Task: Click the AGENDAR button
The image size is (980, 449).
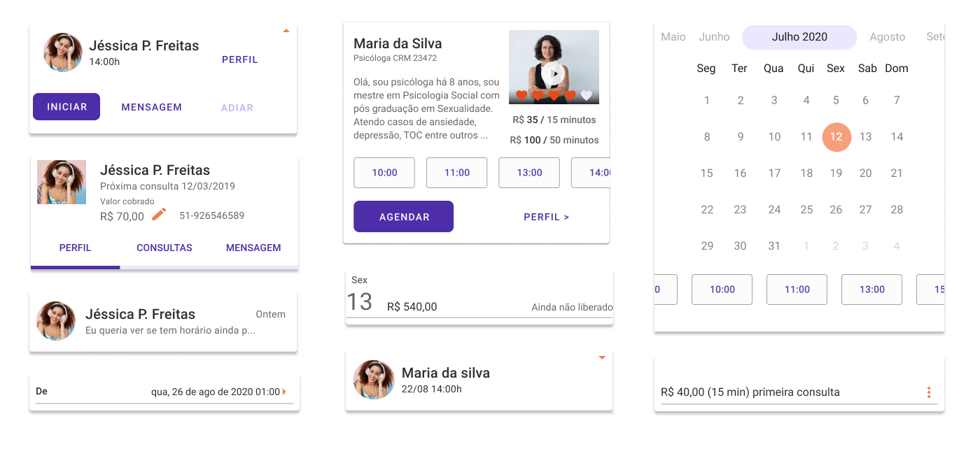Action: point(403,217)
